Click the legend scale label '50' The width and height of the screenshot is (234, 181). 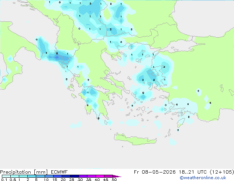coord(114,180)
